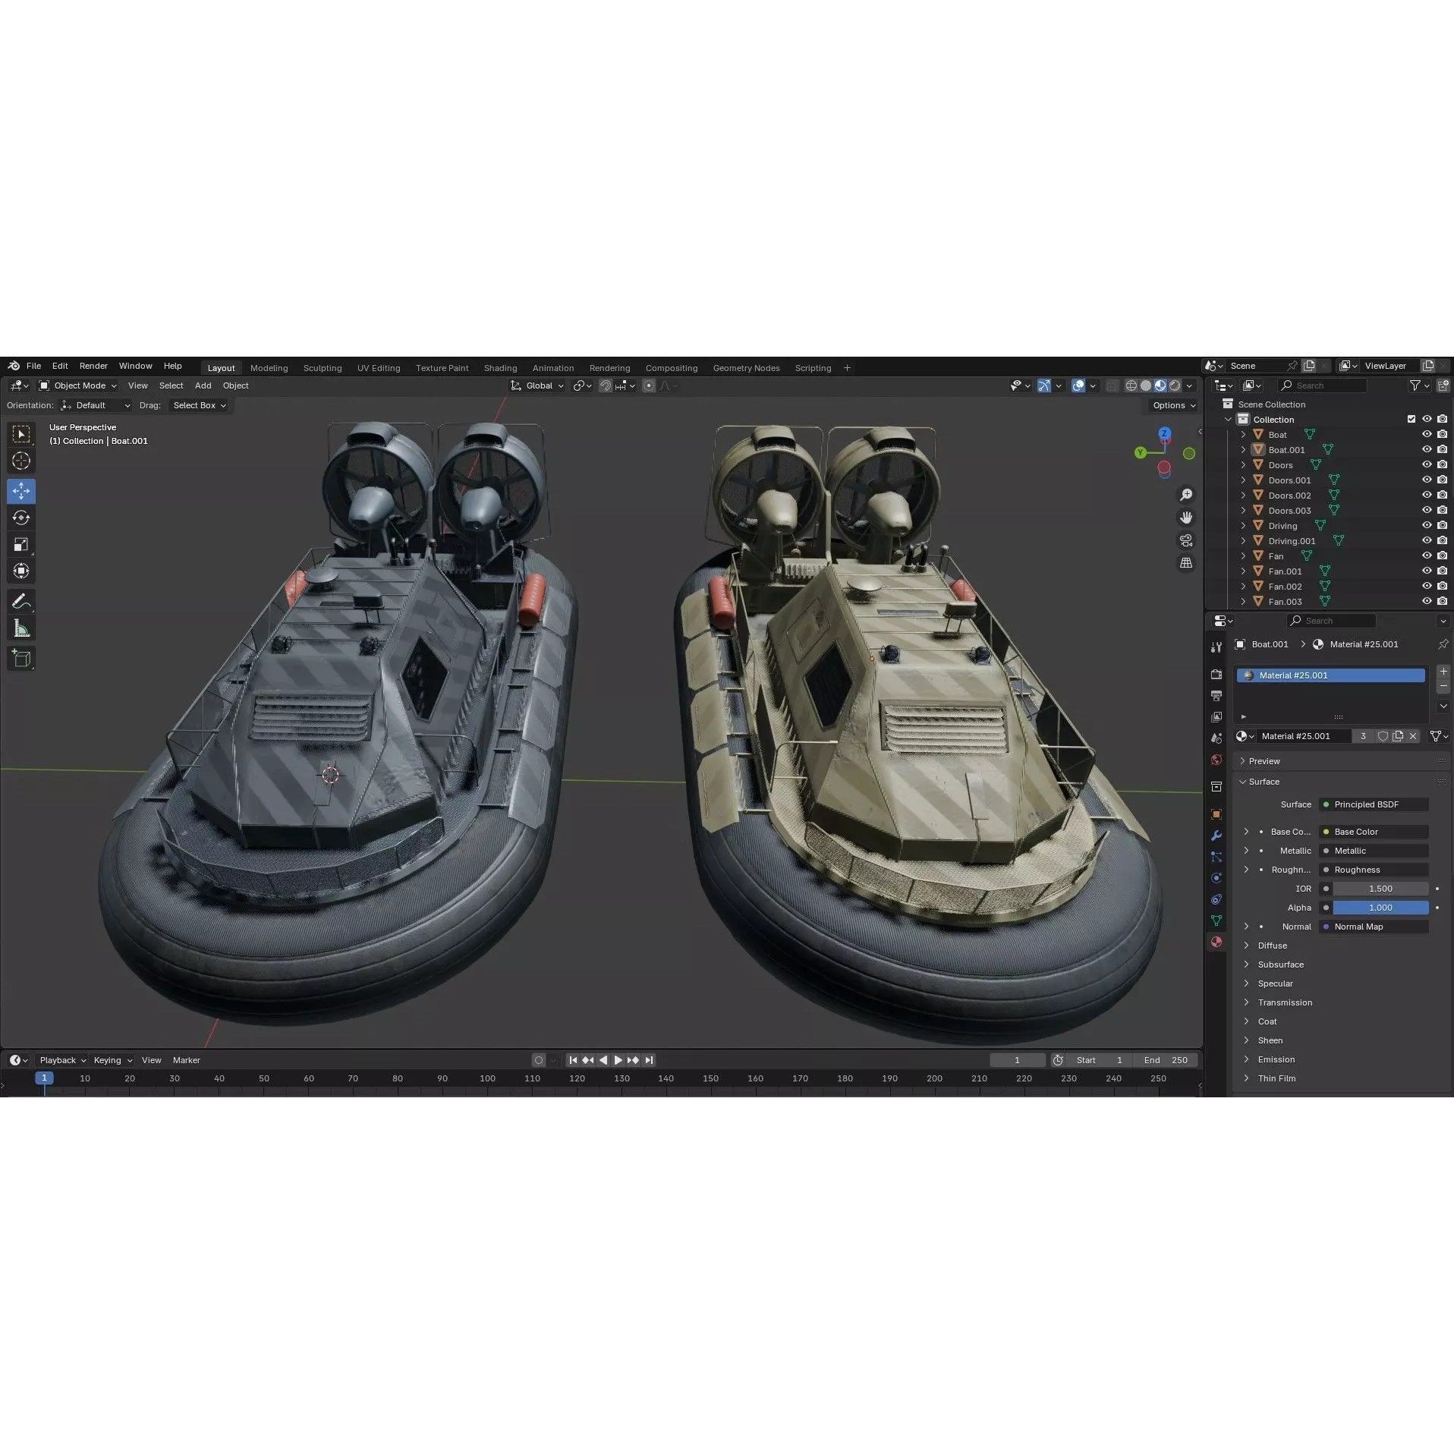Viewport: 1454px width, 1454px height.
Task: Open the Render Properties camera tab
Action: pos(1216,674)
